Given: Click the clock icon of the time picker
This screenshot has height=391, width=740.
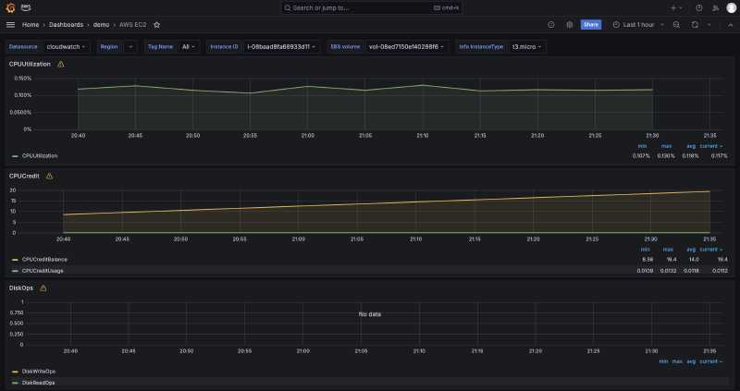Looking at the screenshot, I should 616,25.
